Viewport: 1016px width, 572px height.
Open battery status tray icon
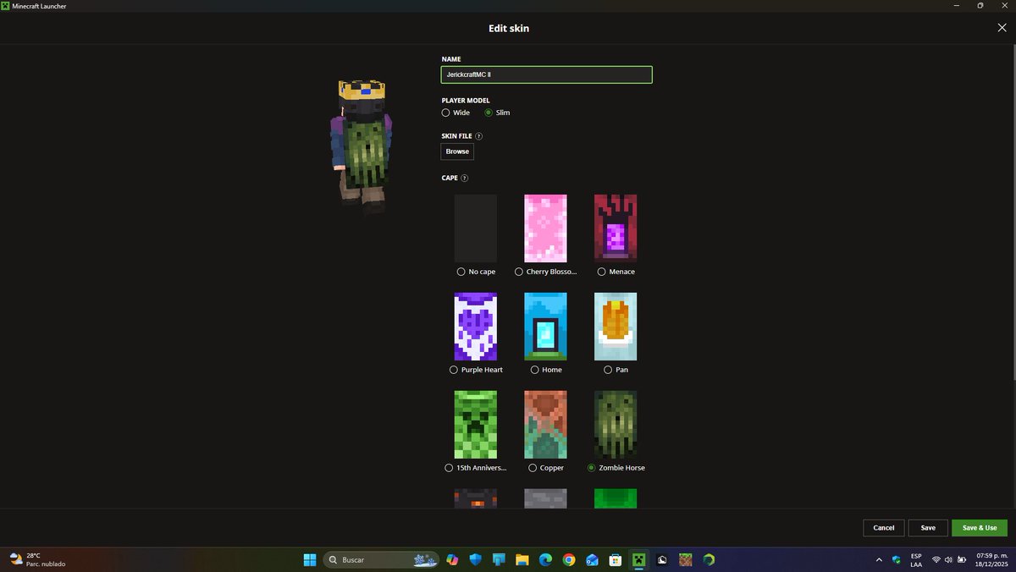961,559
